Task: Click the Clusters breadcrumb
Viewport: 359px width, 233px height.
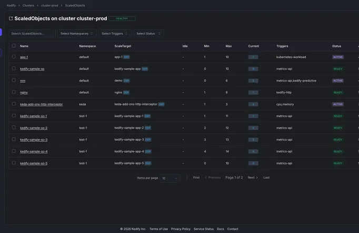Action: click(28, 5)
